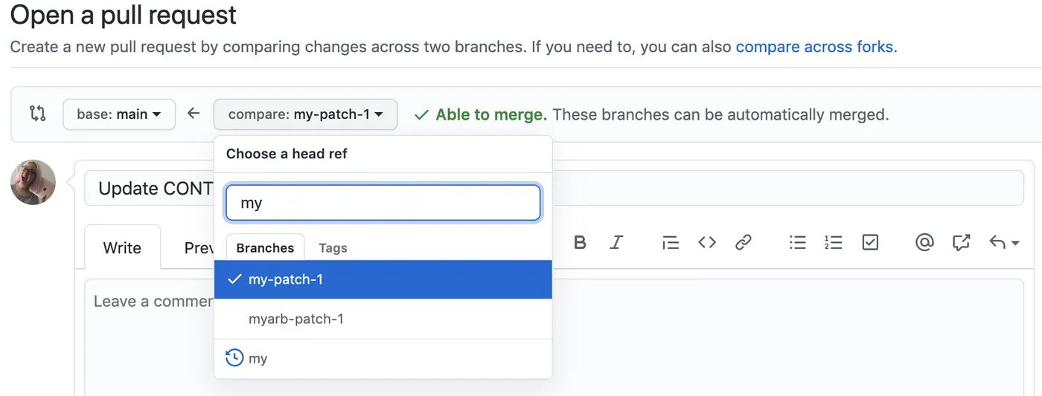
Task: Open the compare across forks link
Action: (x=816, y=47)
